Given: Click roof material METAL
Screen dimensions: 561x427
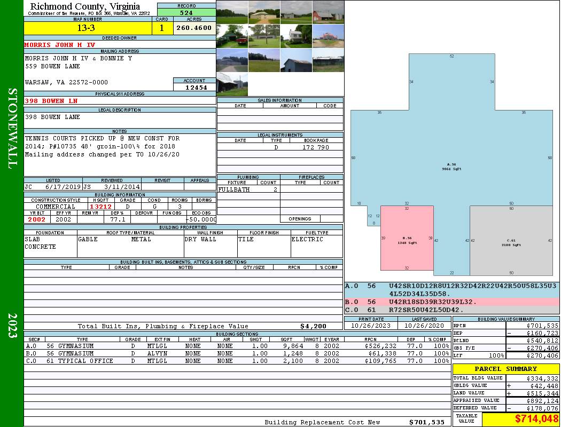Looking at the screenshot, I should pos(141,239).
